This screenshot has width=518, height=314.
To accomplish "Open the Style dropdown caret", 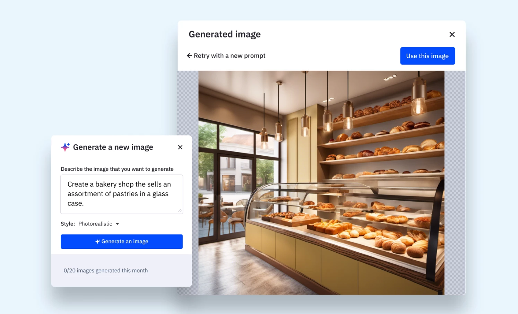I will pos(118,224).
